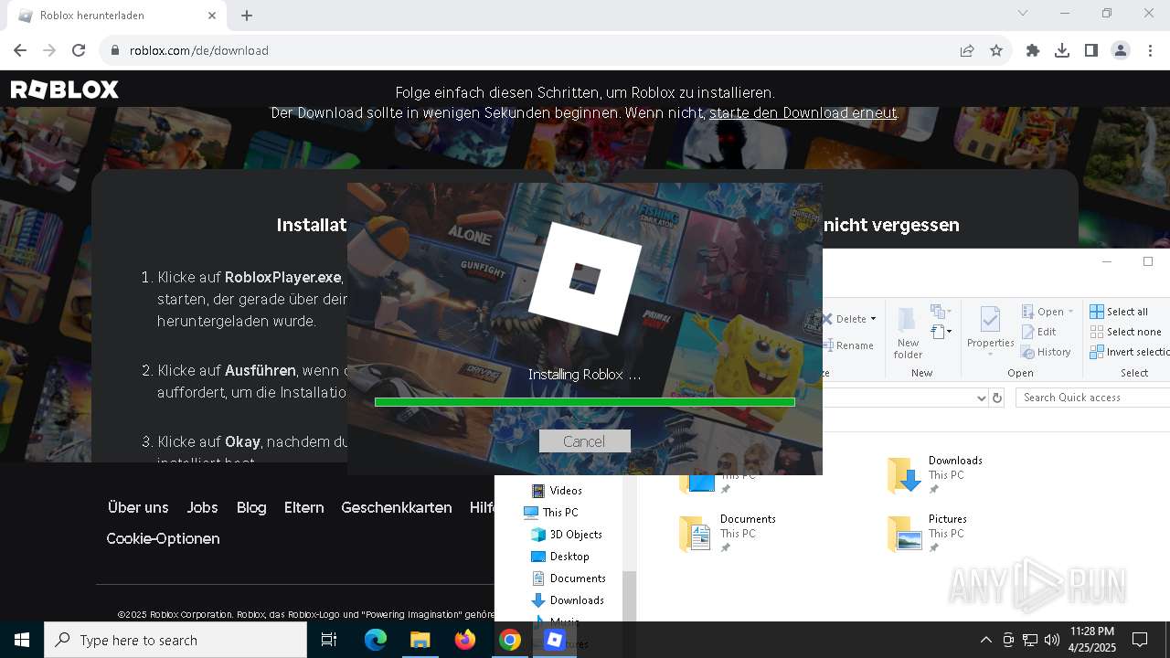Open Chrome three-dot menu

1150,50
